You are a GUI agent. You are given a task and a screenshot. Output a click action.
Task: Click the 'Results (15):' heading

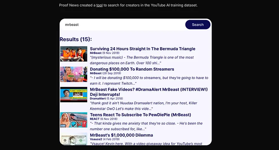(x=76, y=39)
